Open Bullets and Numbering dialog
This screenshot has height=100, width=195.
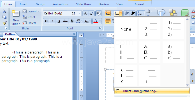(152, 91)
